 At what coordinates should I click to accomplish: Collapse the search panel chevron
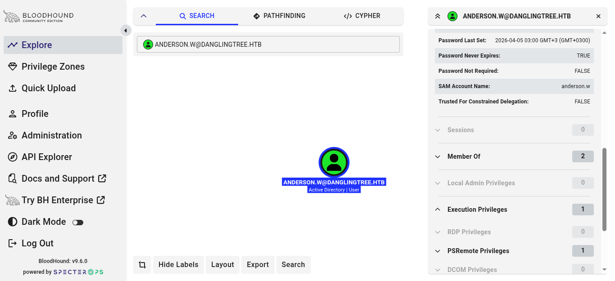click(144, 16)
